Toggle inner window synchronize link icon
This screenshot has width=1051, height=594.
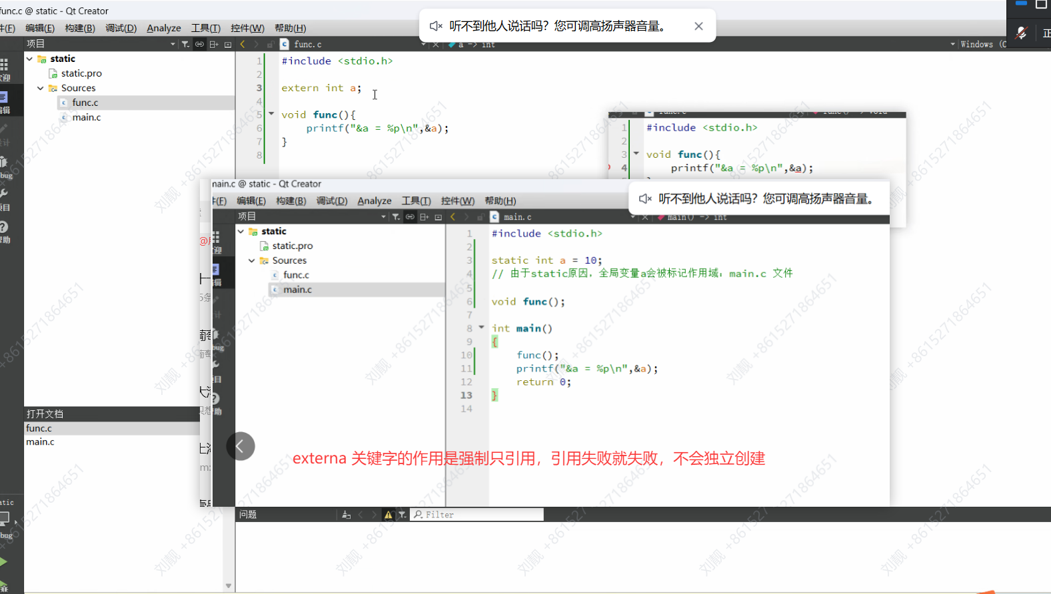click(410, 216)
